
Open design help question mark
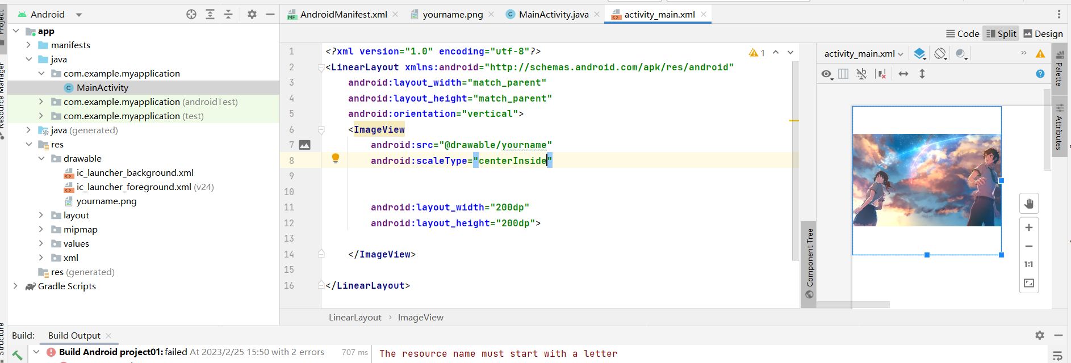pyautogui.click(x=1040, y=74)
